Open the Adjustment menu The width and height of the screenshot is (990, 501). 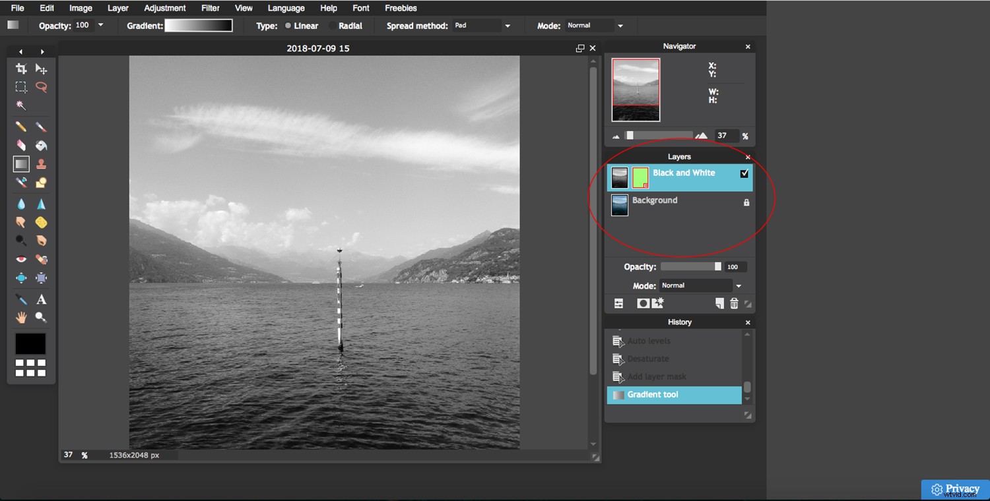click(x=164, y=8)
